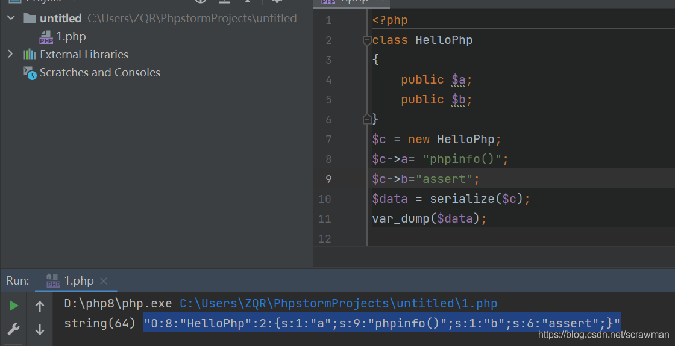Click the public $a declaration
Image resolution: width=675 pixels, height=346 pixels.
[436, 80]
